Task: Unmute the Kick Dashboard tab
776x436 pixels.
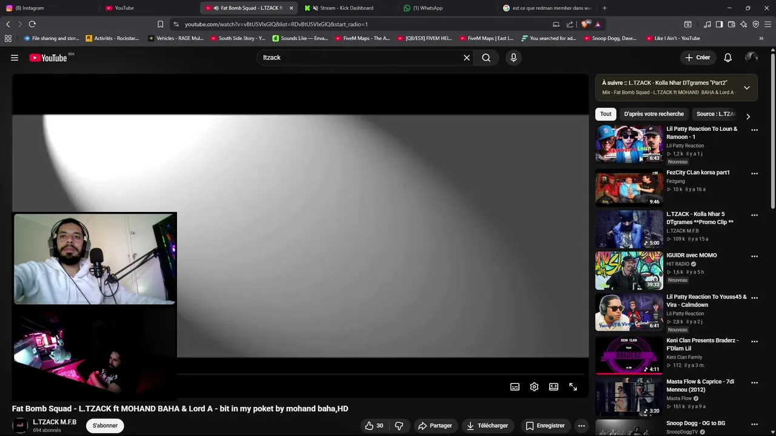Action: point(315,8)
